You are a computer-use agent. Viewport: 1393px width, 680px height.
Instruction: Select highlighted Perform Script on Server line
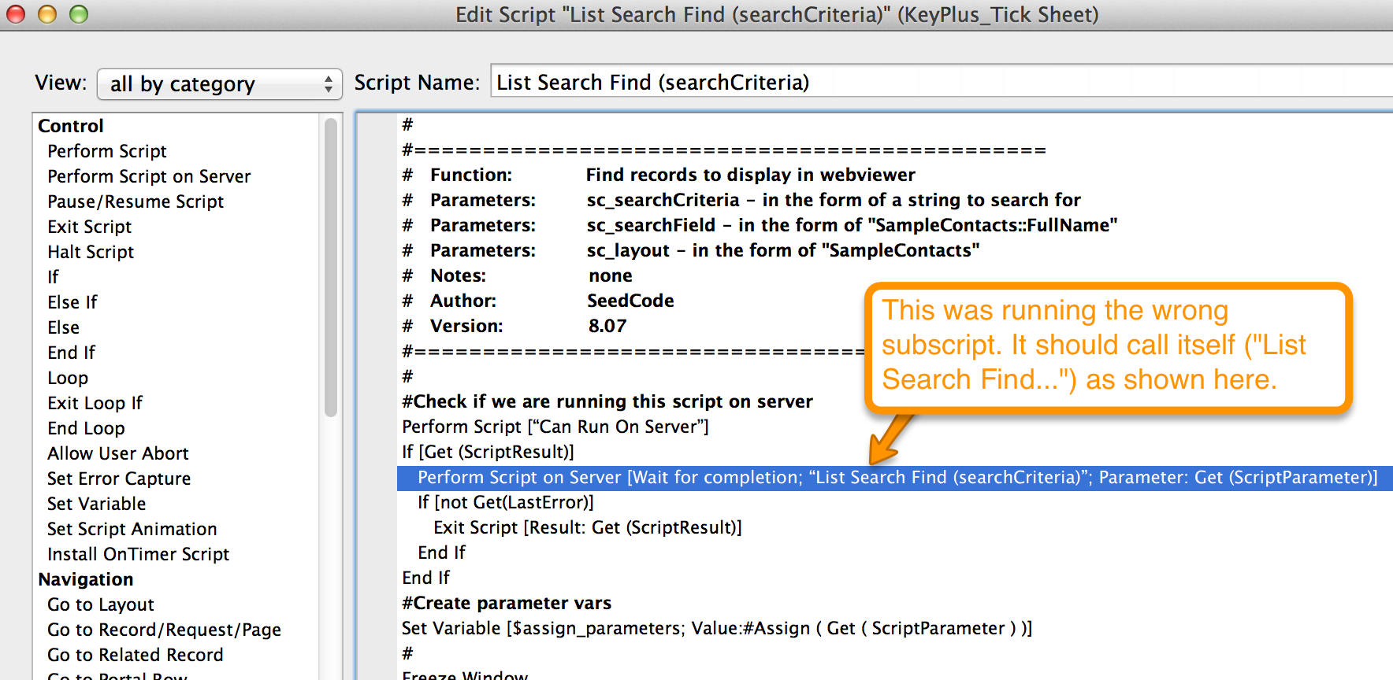[x=897, y=478]
